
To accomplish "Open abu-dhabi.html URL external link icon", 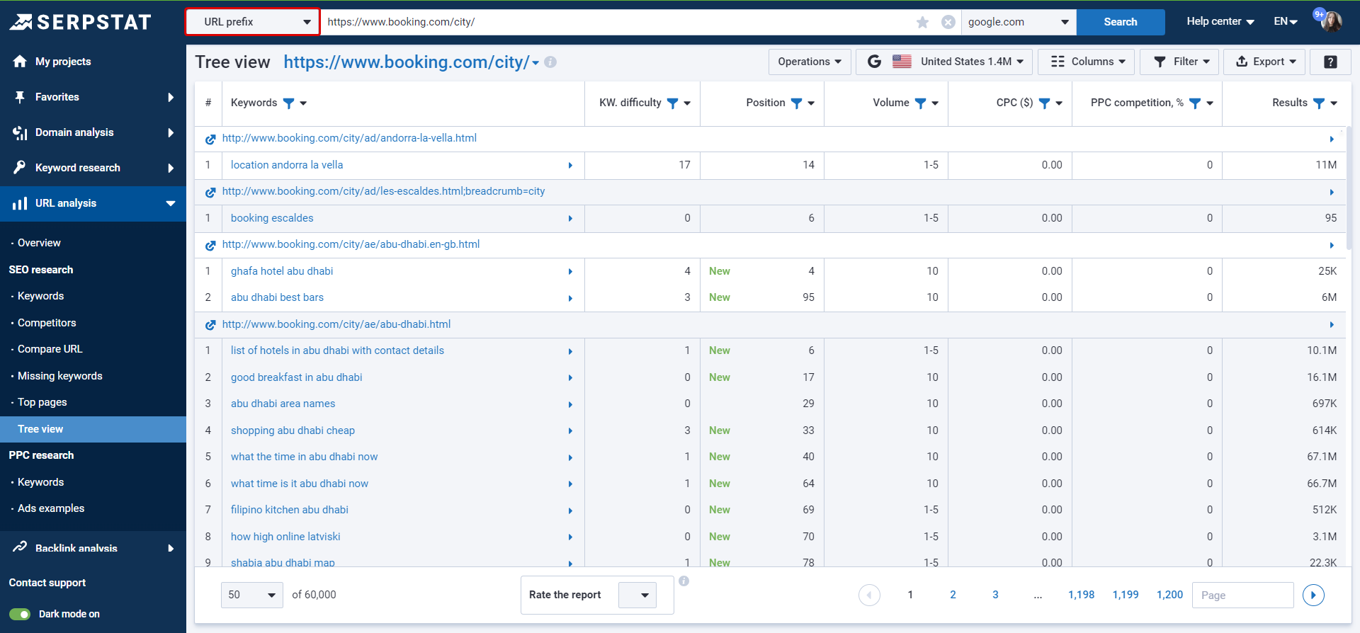I will [210, 325].
